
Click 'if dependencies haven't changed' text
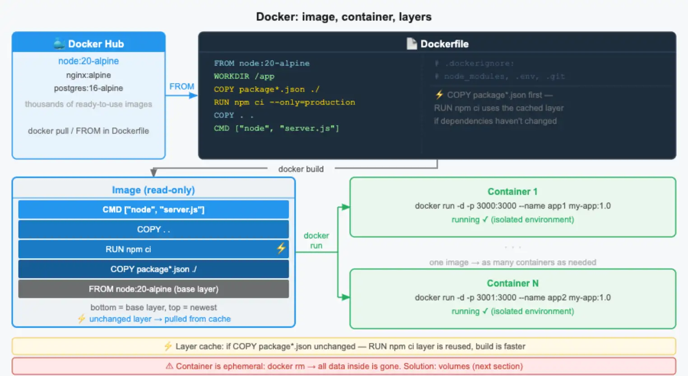495,121
